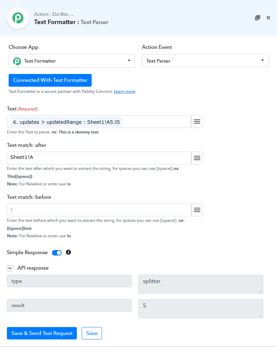The height and width of the screenshot is (347, 277).
Task: Click Save & Send Test Request
Action: 42,333
